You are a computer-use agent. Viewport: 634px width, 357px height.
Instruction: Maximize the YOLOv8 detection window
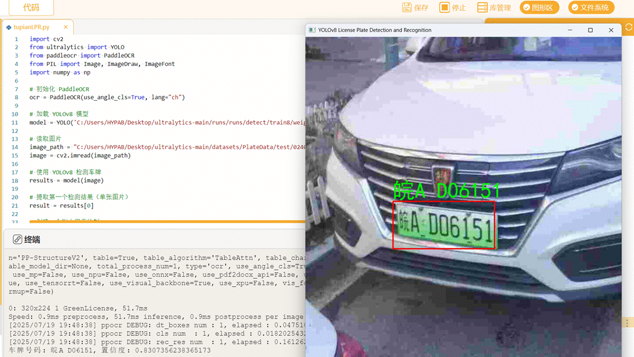590,30
